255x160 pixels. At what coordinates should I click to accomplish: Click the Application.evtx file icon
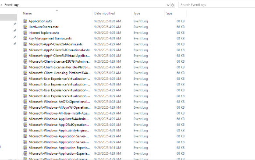25,21
